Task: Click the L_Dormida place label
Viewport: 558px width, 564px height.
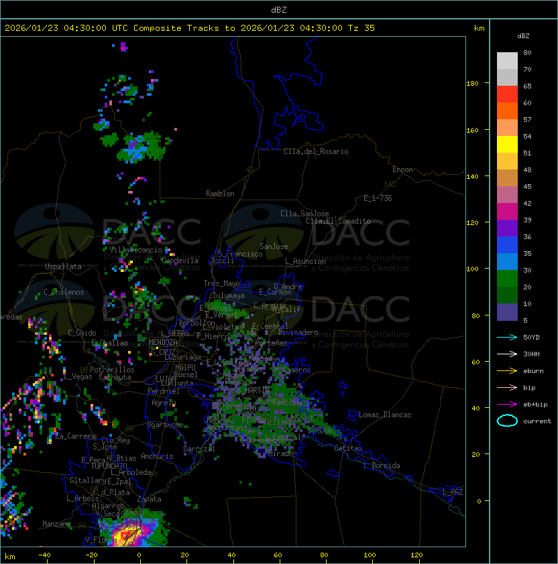Action: click(382, 466)
